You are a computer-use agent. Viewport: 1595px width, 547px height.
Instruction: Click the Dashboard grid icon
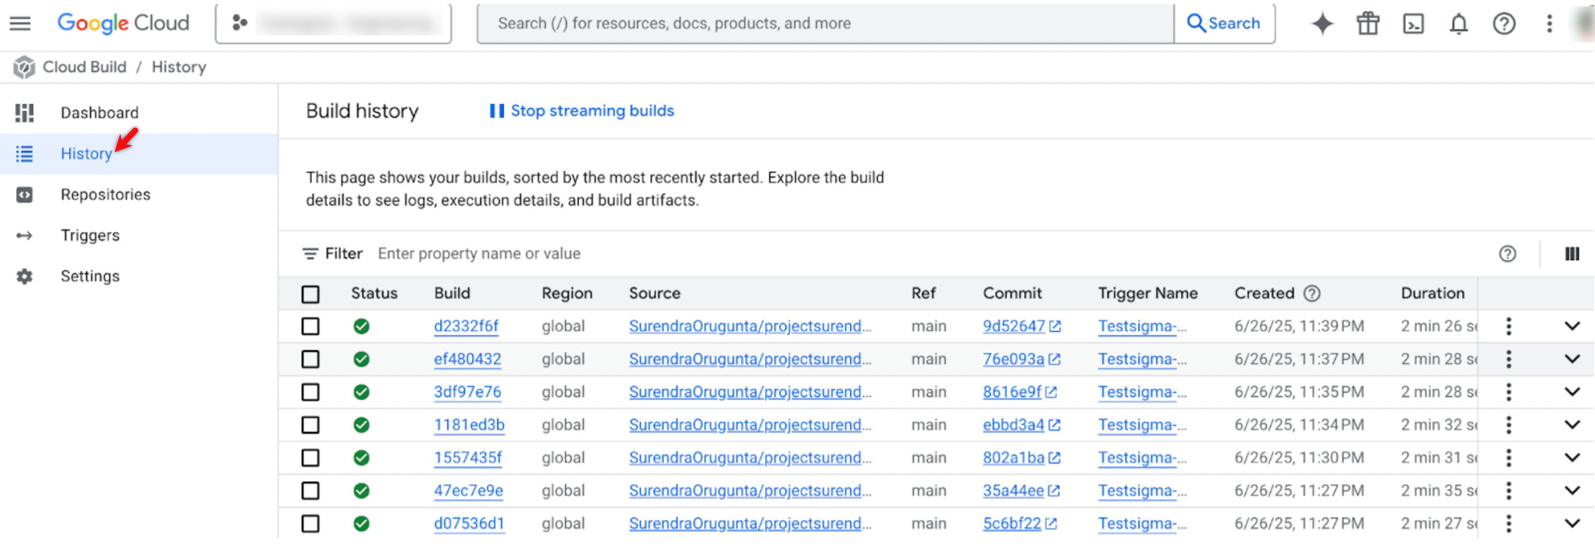24,113
